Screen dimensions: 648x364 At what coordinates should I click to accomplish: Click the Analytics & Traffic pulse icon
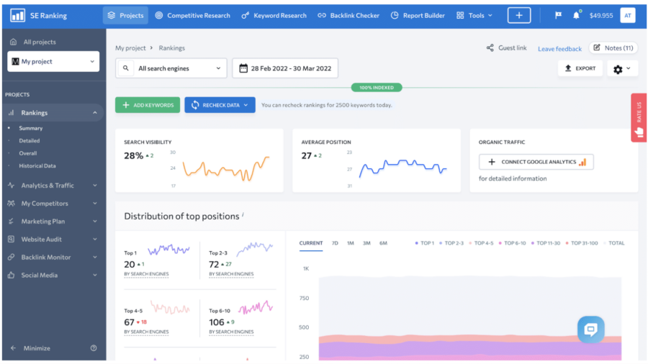pos(11,186)
